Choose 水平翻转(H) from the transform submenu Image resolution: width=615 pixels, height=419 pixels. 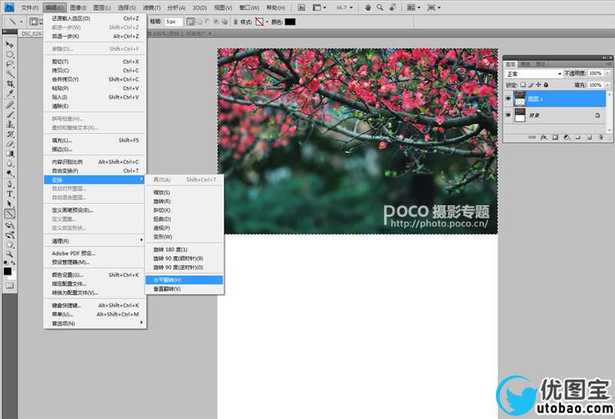184,280
